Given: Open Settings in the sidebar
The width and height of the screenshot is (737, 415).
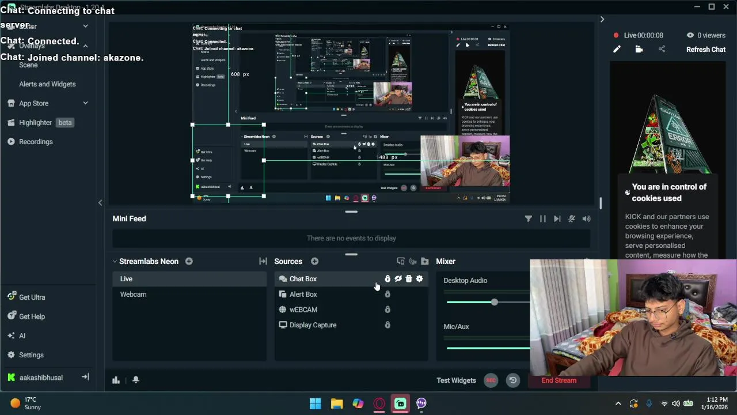Looking at the screenshot, I should [x=26, y=355].
